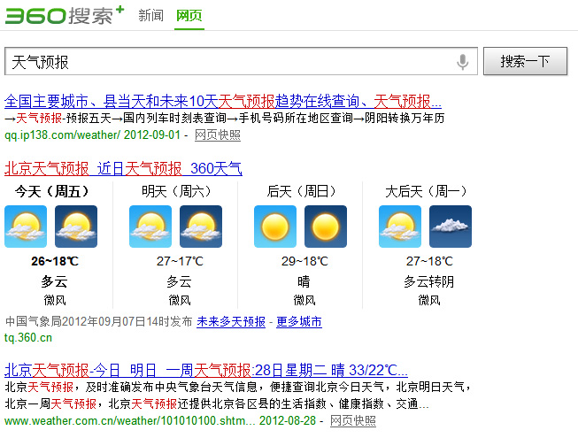Click the microphone voice search icon

(x=462, y=62)
